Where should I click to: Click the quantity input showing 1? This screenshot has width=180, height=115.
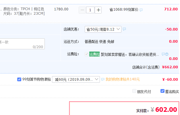pos(90,10)
